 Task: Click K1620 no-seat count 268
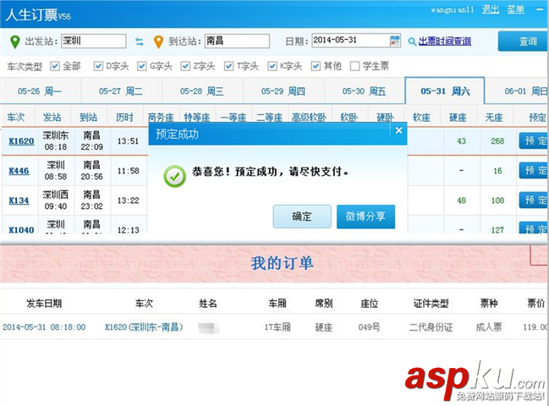tap(497, 141)
